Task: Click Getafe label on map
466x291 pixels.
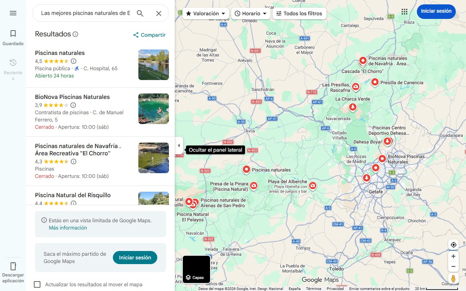Action: coord(375,192)
